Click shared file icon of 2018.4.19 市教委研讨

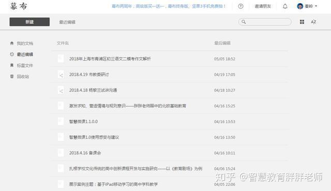(x=61, y=74)
